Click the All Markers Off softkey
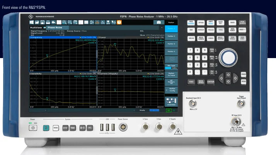 click(171, 82)
